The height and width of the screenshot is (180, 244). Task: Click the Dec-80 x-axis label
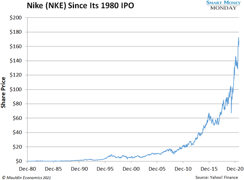click(x=27, y=169)
